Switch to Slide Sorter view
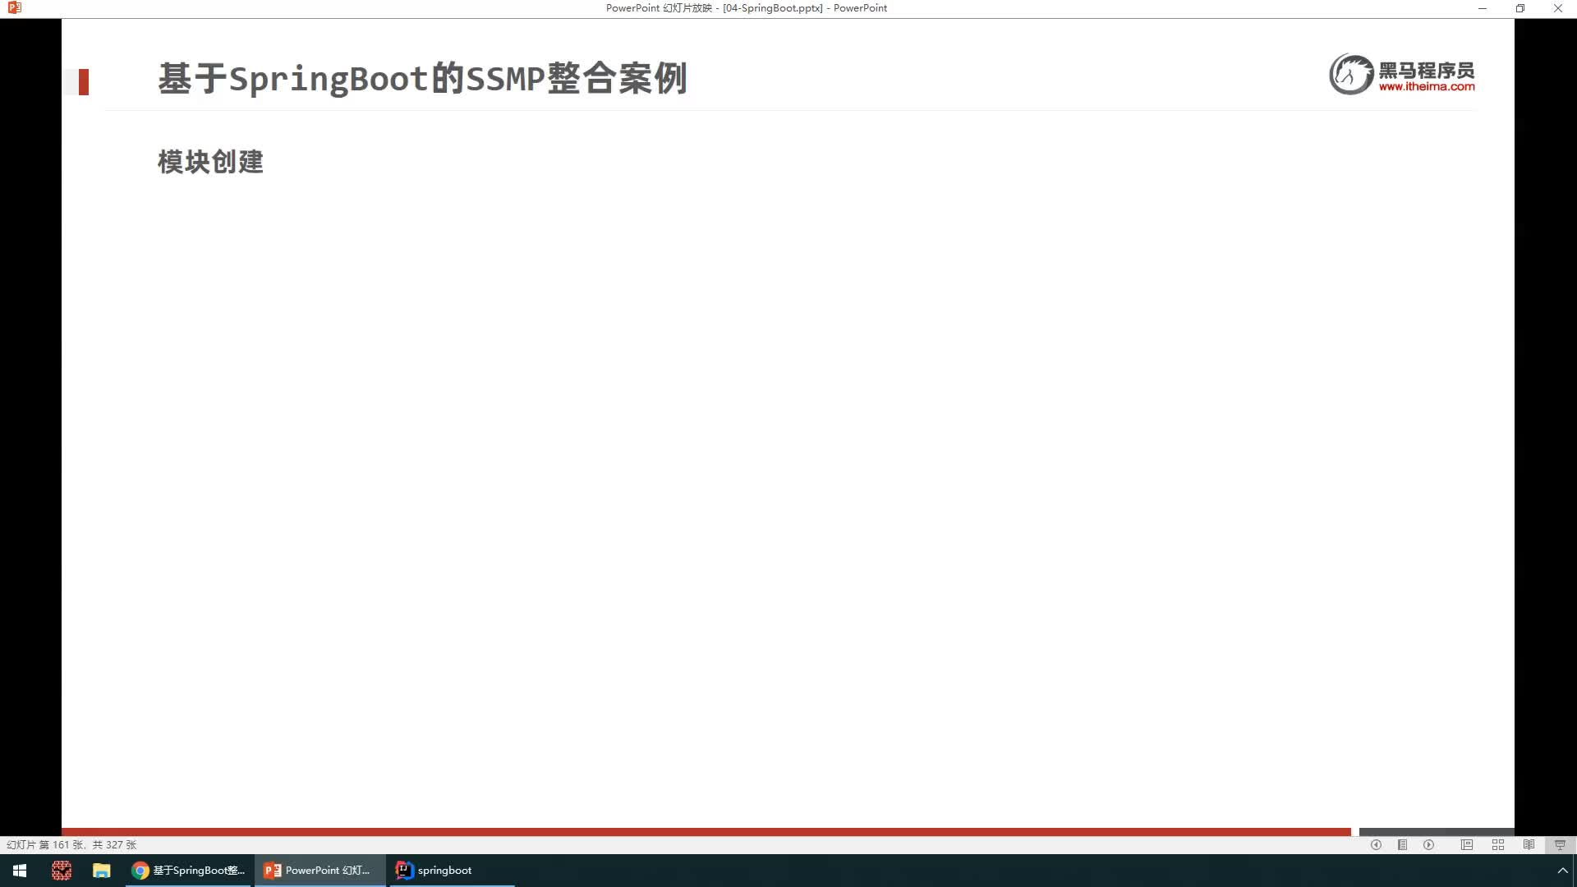 1498,844
